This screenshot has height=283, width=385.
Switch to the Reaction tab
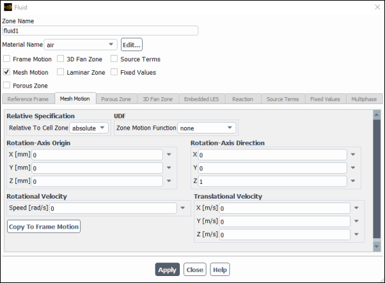tap(243, 99)
